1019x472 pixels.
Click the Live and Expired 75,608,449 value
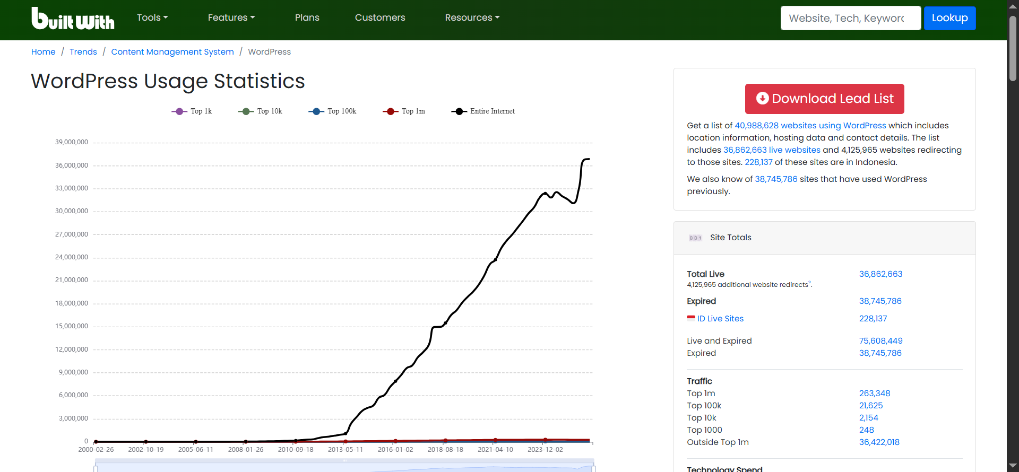880,341
